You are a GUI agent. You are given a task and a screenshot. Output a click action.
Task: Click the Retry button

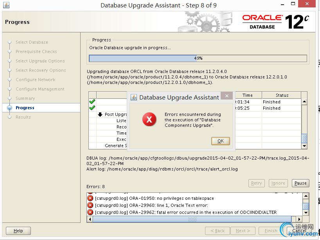[x=257, y=183]
